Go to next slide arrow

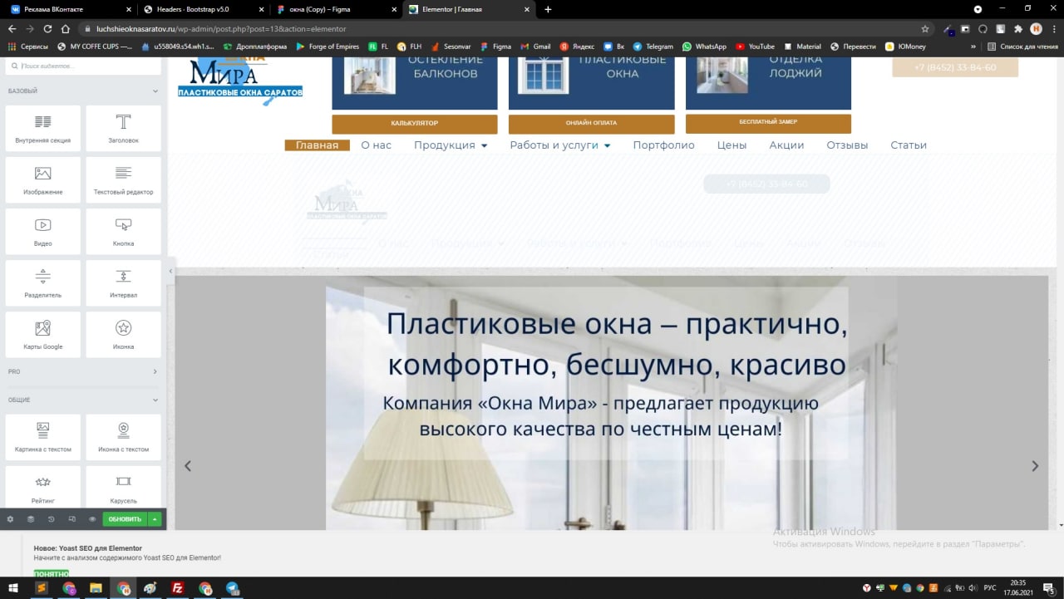(1035, 466)
